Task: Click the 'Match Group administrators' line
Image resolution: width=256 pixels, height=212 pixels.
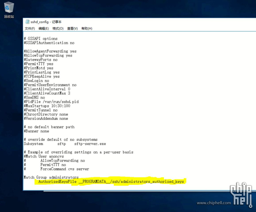Action: (51, 177)
